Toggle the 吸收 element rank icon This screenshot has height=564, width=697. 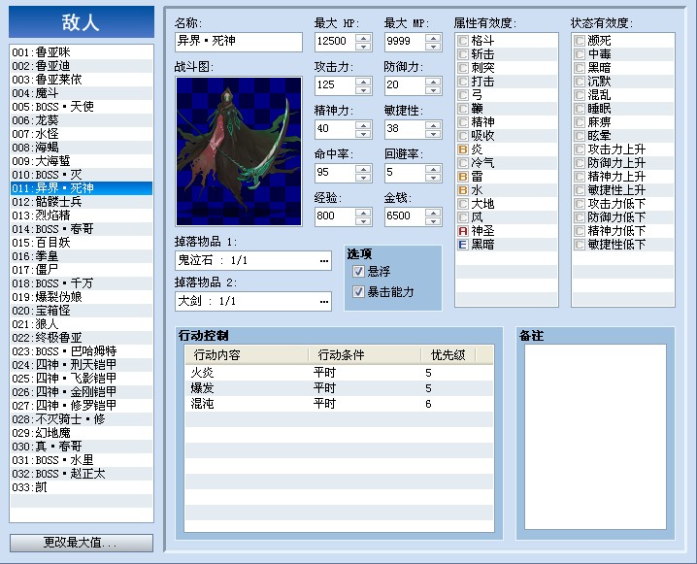[463, 136]
